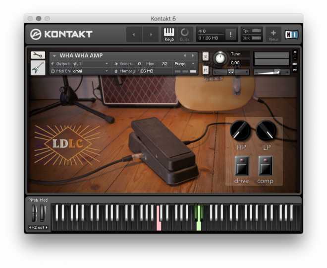Click the wah pedal in the instrument artwork
The image size is (327, 268).
(x=163, y=150)
